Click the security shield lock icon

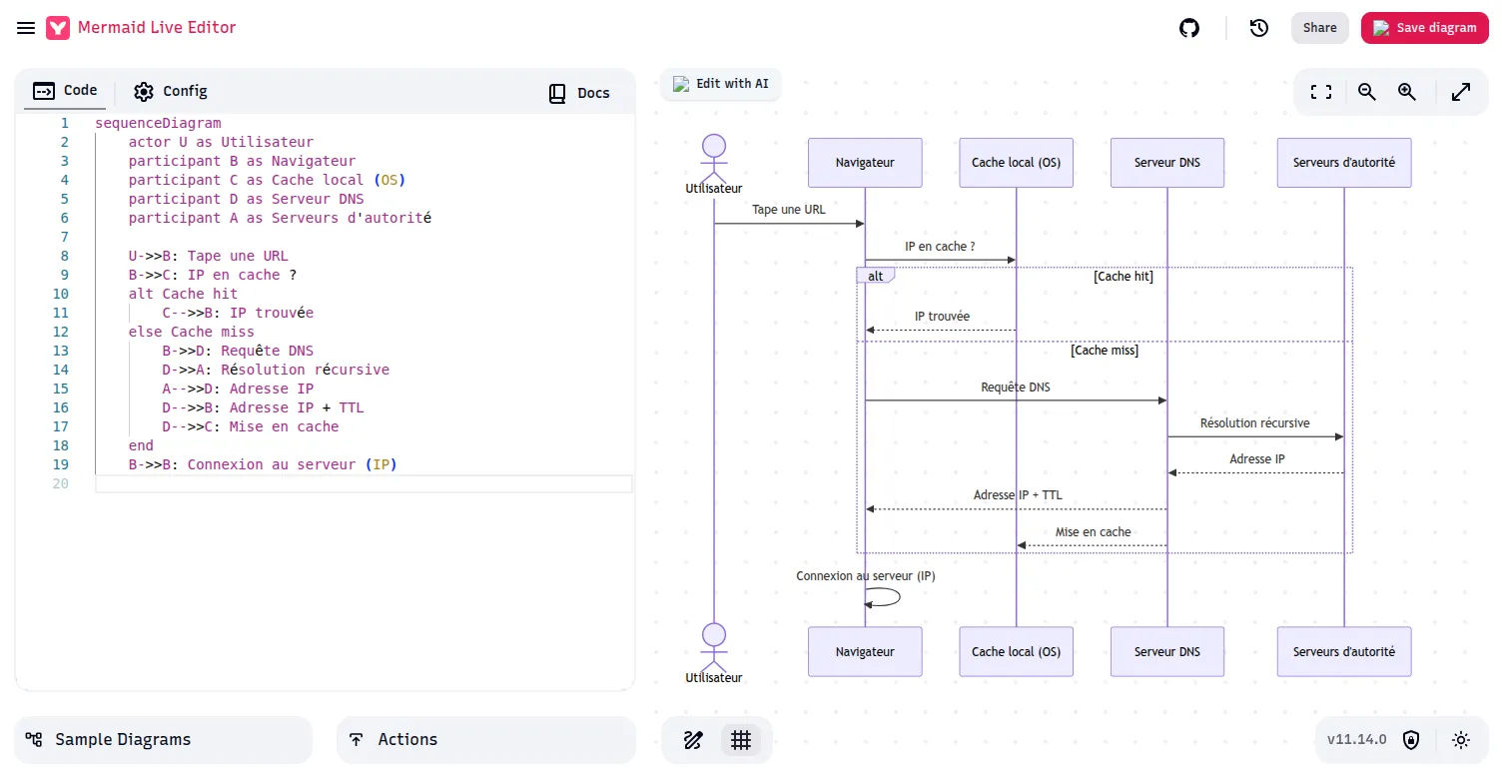[1411, 740]
